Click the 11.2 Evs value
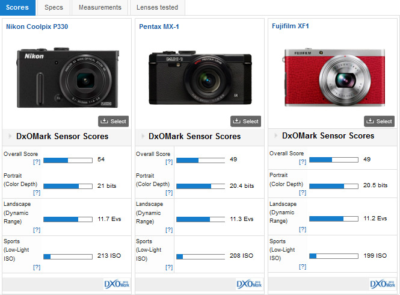This screenshot has width=400, height=295. pyautogui.click(x=375, y=219)
